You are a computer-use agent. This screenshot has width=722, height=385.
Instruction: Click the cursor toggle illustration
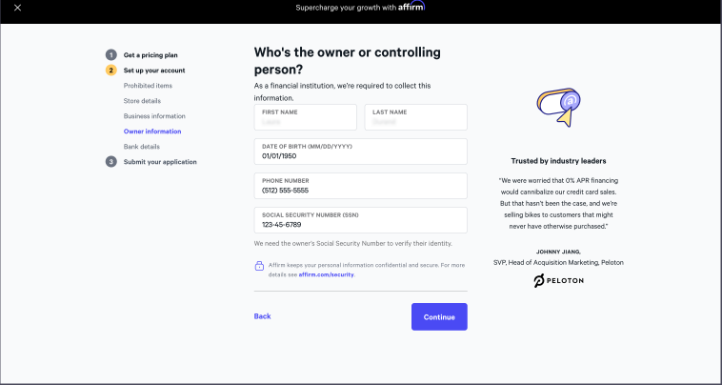(558, 108)
